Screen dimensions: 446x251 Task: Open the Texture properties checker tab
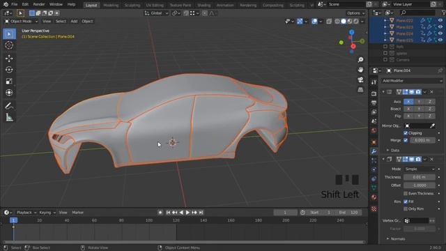[x=374, y=209]
